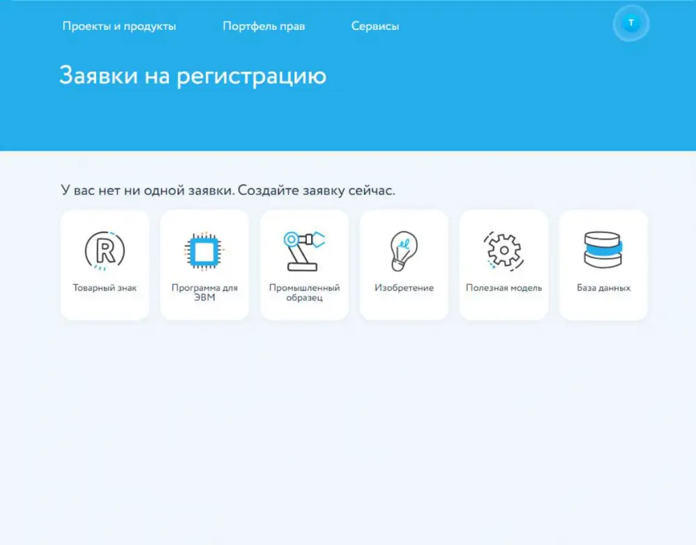
Task: Select the Промышленный образец card
Action: click(x=304, y=264)
